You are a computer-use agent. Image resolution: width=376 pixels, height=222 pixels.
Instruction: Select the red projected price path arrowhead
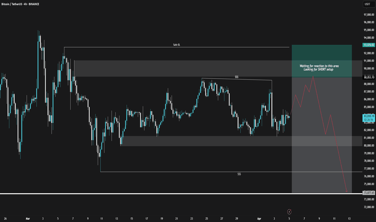(347, 191)
